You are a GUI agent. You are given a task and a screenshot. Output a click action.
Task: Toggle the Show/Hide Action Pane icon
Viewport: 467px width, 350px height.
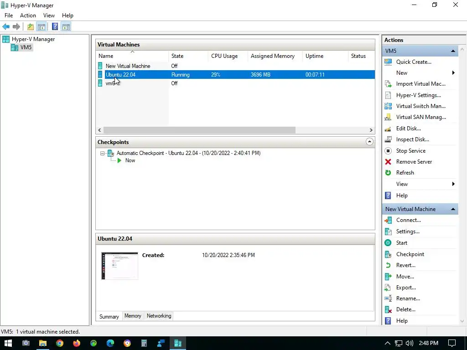66,27
